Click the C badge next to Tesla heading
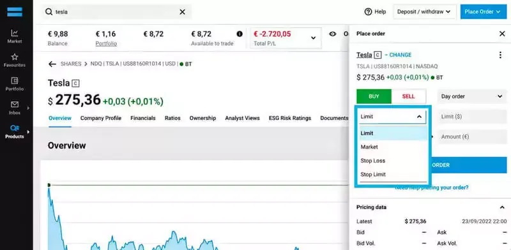 pos(75,84)
